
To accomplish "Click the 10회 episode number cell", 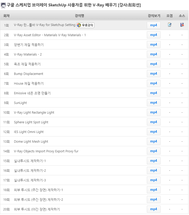I will [x=6, y=112].
